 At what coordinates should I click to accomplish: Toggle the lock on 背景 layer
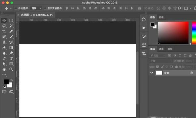click(192, 73)
